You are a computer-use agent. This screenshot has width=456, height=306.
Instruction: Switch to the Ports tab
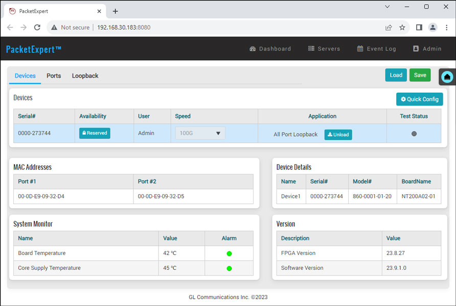[54, 76]
